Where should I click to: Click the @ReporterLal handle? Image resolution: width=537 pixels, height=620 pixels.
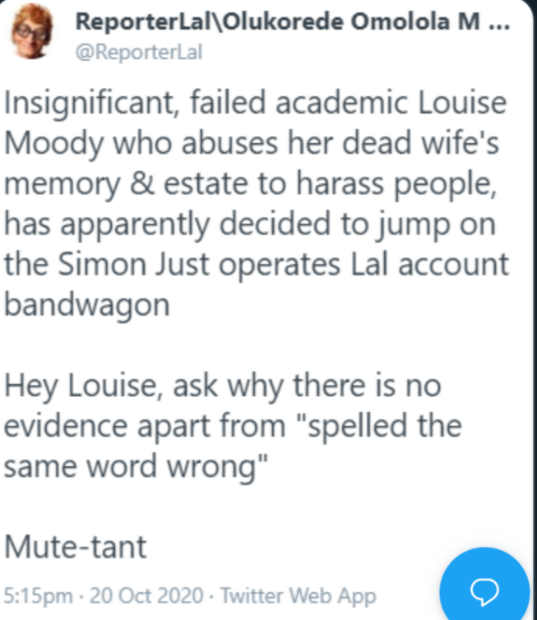(139, 52)
